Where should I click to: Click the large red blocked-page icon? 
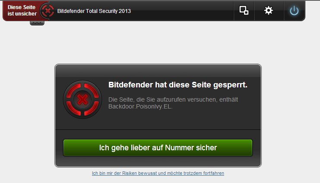pos(82,99)
